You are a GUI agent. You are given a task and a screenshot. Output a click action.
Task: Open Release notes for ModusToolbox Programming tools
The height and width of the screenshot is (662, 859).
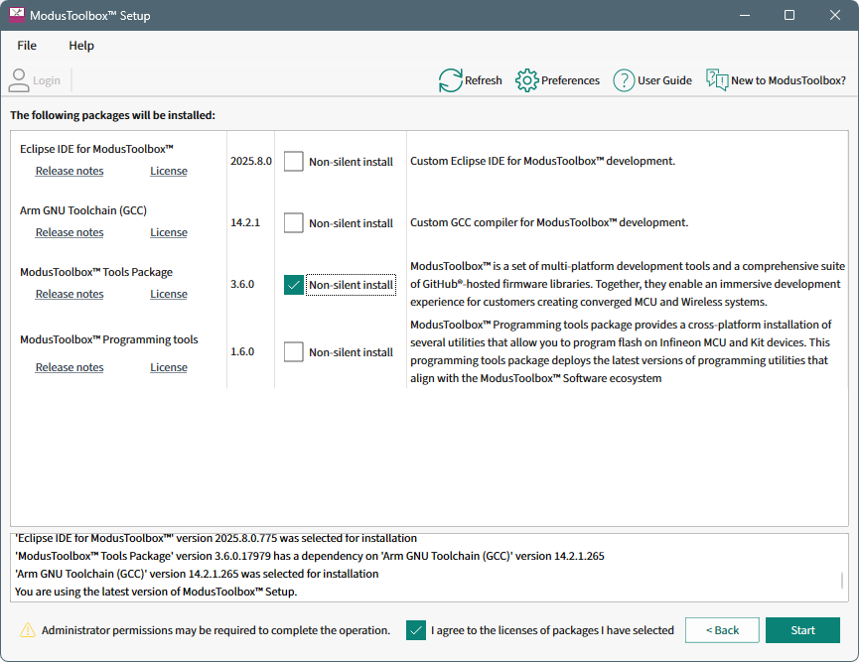[x=70, y=367]
